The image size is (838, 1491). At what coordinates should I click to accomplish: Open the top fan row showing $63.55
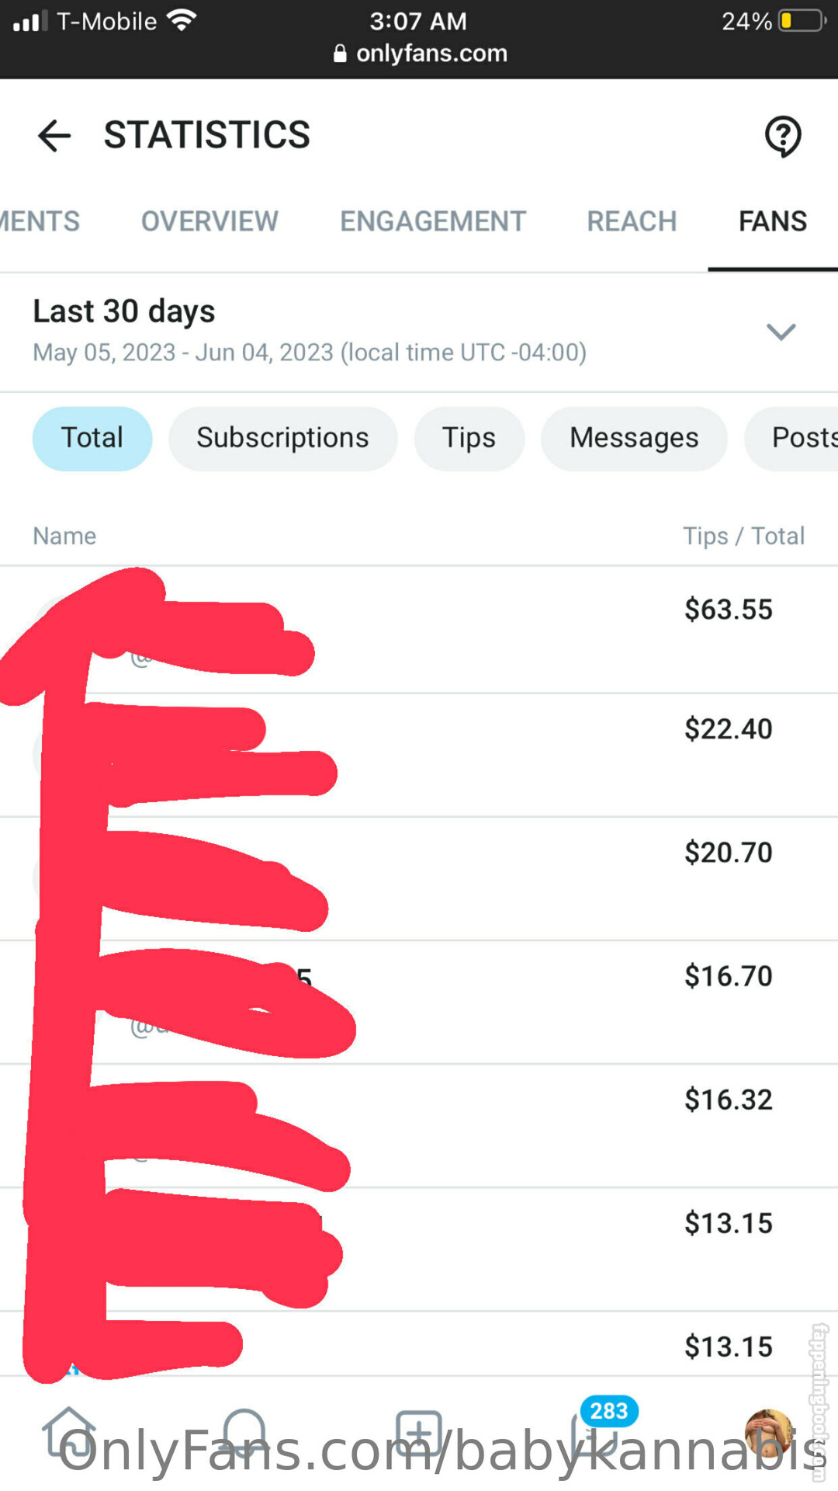click(466, 629)
